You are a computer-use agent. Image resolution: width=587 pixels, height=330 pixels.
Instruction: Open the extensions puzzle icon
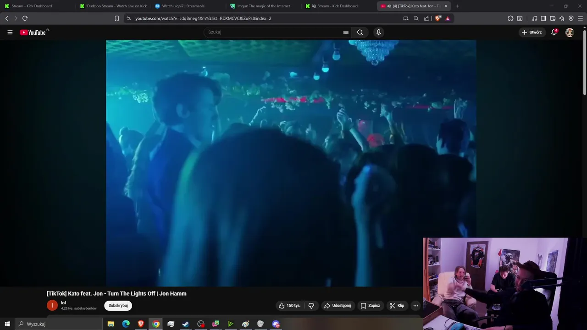tap(510, 18)
